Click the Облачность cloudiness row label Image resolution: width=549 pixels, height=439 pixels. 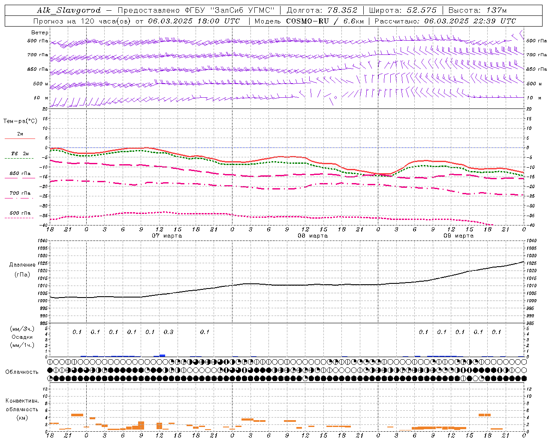pos(22,372)
